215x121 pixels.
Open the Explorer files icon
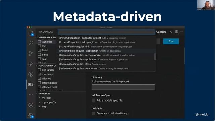(31, 33)
